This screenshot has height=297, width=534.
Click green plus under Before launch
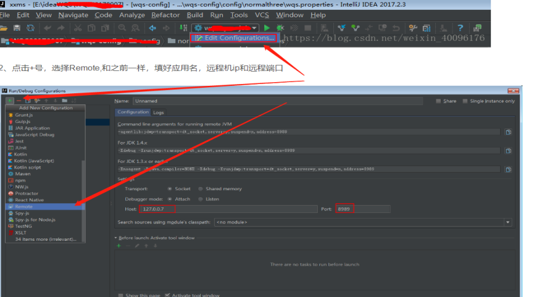coord(119,246)
